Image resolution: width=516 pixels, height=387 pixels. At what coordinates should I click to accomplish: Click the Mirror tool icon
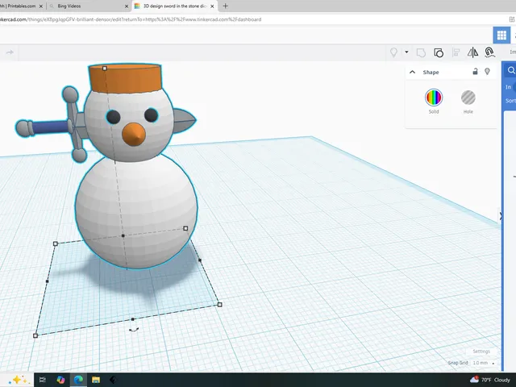[473, 52]
